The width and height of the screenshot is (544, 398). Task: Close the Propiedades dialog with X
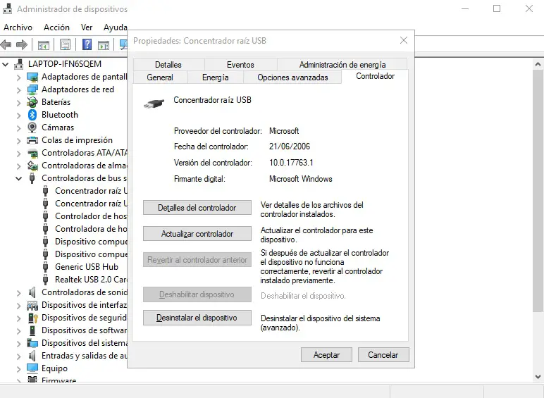(x=404, y=41)
